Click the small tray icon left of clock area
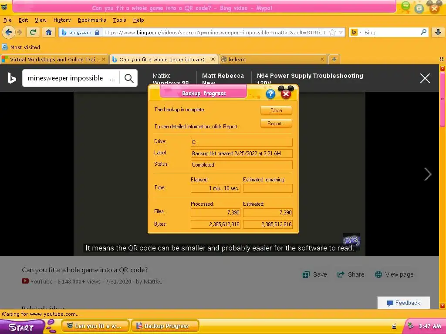The width and height of the screenshot is (446, 334). 394,326
